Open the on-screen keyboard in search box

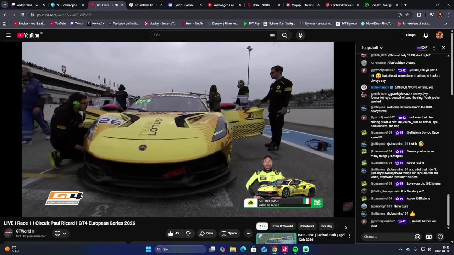[x=272, y=35]
